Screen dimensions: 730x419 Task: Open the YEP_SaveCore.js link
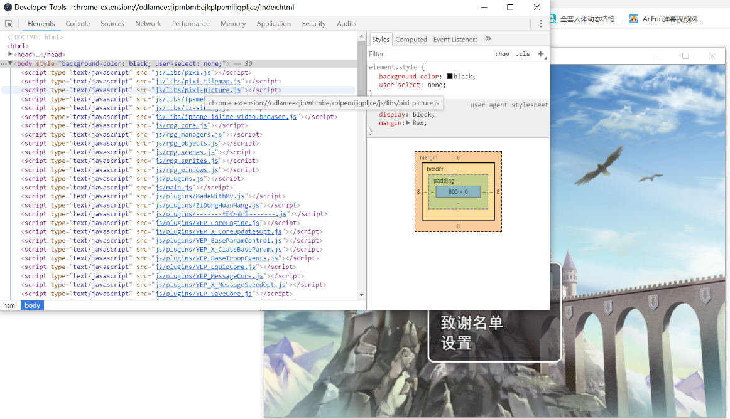[x=204, y=294]
